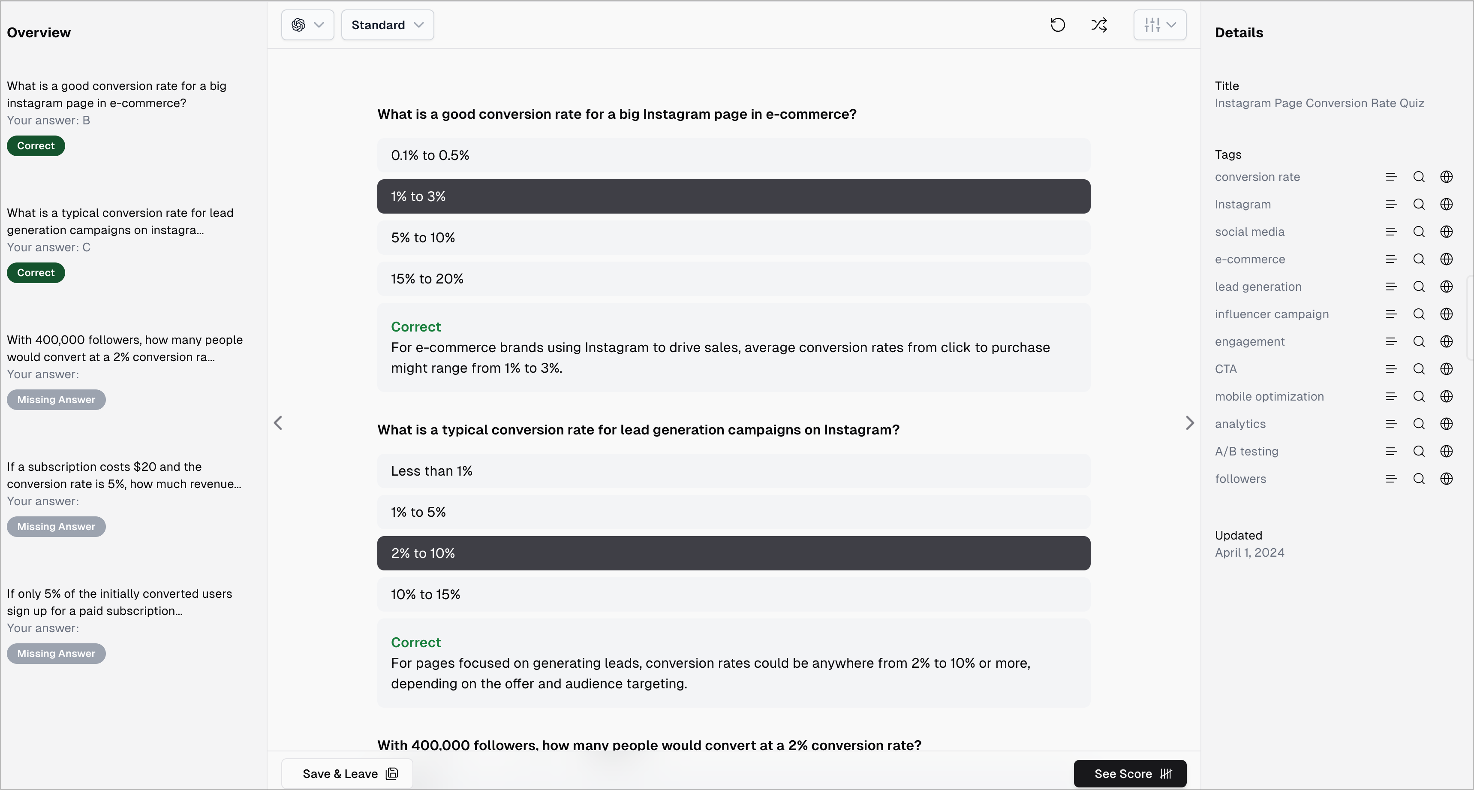1474x790 pixels.
Task: Pick the Less than 1% answer option
Action: pyautogui.click(x=733, y=471)
